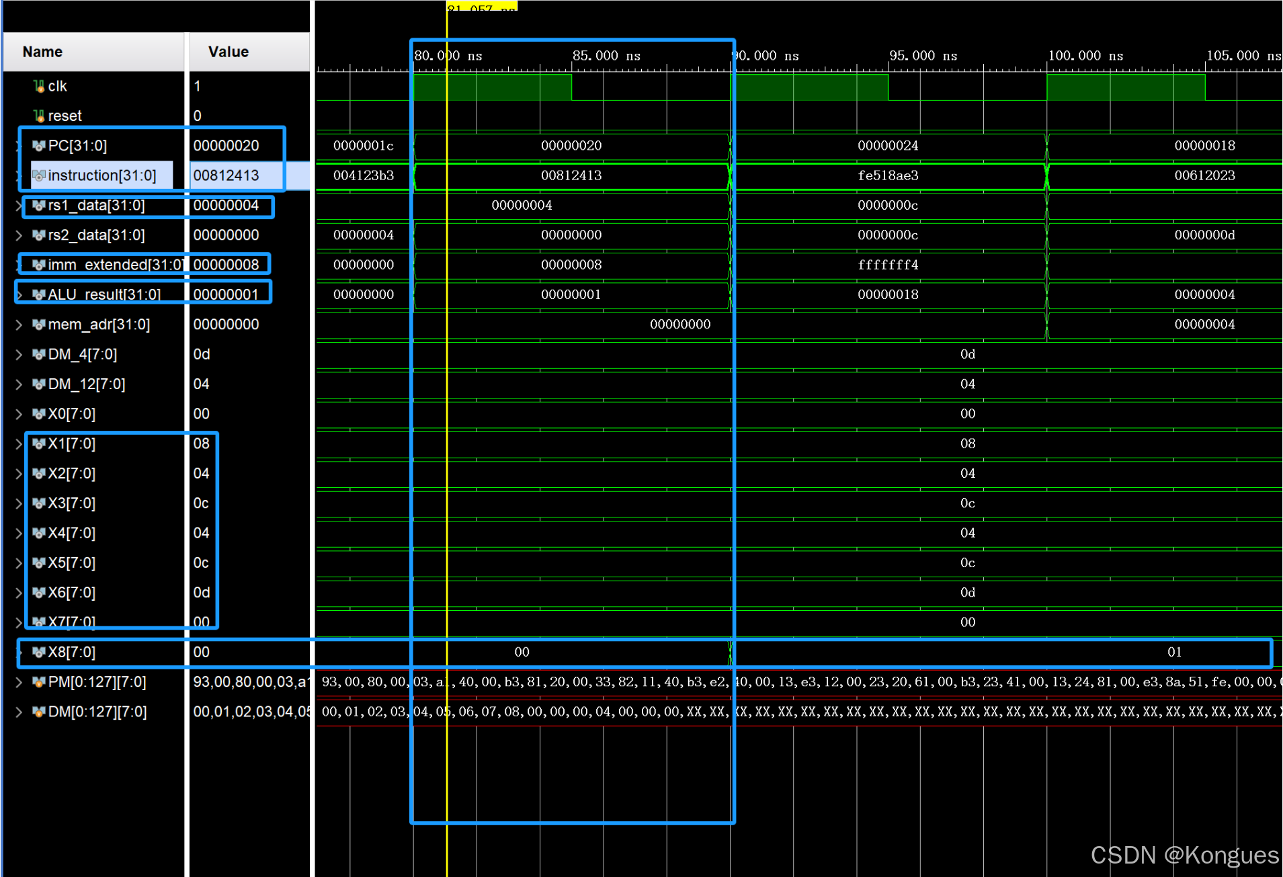Click the clk high pulse at 100 ns

[1126, 87]
